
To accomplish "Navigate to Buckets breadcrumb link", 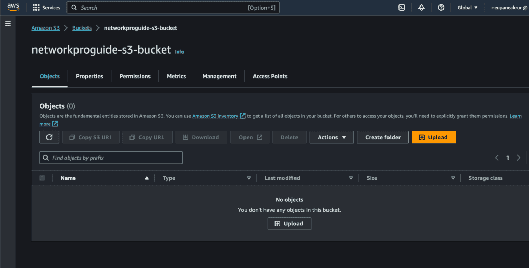I will [82, 28].
